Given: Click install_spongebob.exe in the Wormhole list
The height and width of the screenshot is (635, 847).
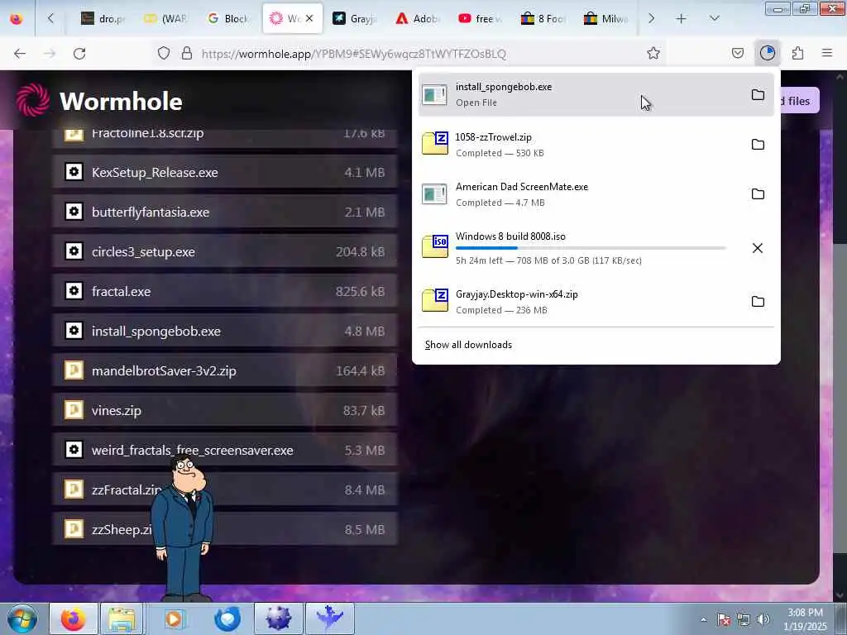Looking at the screenshot, I should tap(225, 331).
